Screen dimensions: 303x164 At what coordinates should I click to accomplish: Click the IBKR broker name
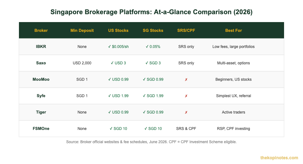point(41,47)
